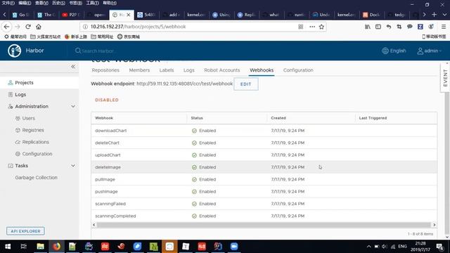This screenshot has height=253, width=450.
Task: Open the page actions three-dots menu
Action: pos(312,27)
